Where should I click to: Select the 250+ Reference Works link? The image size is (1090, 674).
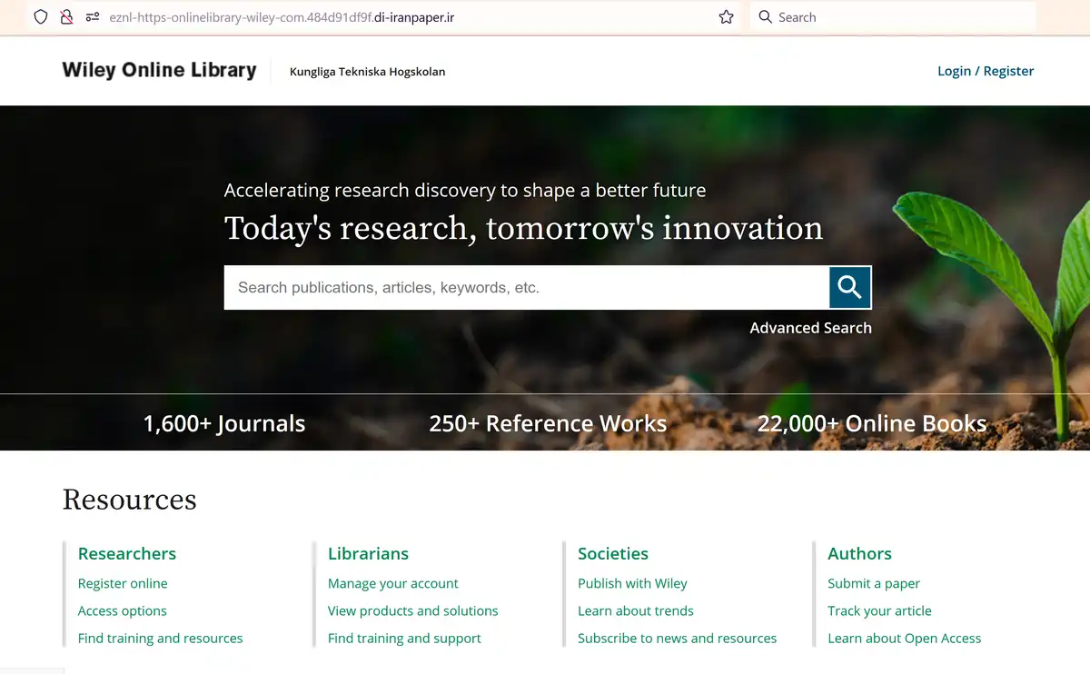click(548, 423)
